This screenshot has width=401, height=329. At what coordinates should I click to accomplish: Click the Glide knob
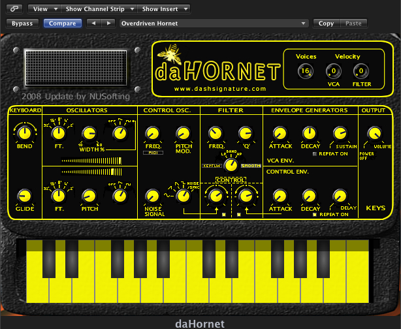(25, 196)
